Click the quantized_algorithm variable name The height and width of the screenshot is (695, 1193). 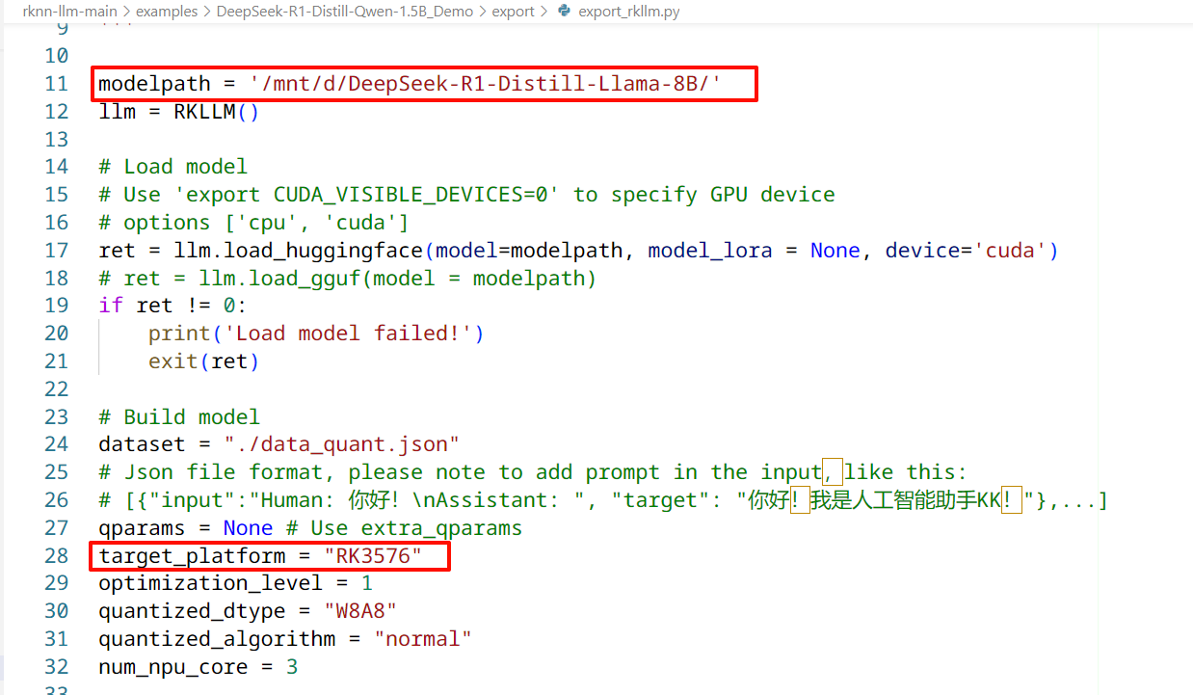click(x=217, y=639)
